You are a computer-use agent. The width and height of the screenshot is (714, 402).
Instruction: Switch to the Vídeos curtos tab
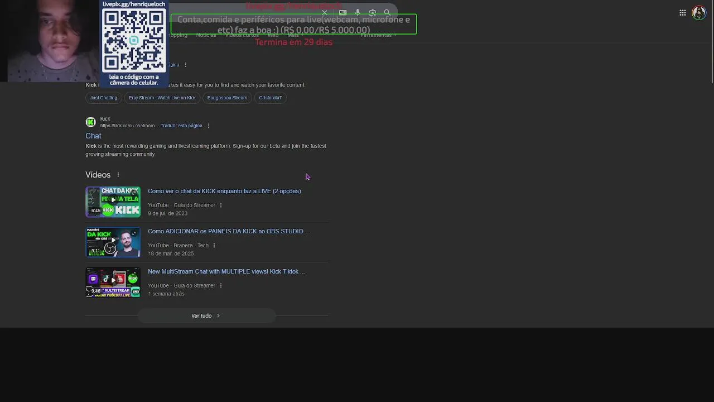[242, 35]
